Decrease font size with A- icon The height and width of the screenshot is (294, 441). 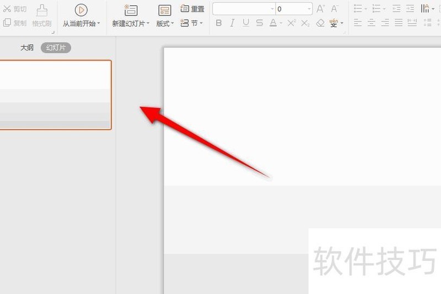335,9
